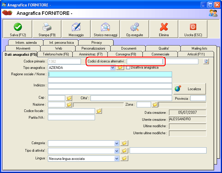Switch to Commerciale tab

160,54
